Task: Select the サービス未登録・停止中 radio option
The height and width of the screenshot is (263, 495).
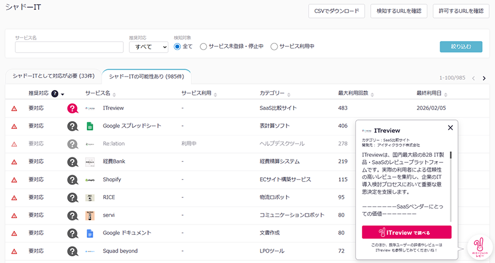Action: pyautogui.click(x=204, y=47)
